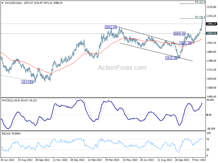This screenshot has height=163, width=218.
Task: Select the 1810.26 price label
Action: point(171,58)
